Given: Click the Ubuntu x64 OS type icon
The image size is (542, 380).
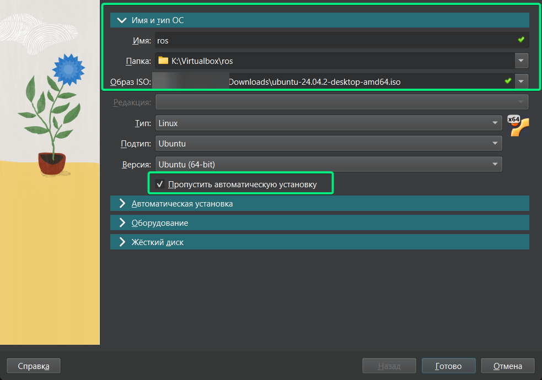Looking at the screenshot, I should pos(518,126).
